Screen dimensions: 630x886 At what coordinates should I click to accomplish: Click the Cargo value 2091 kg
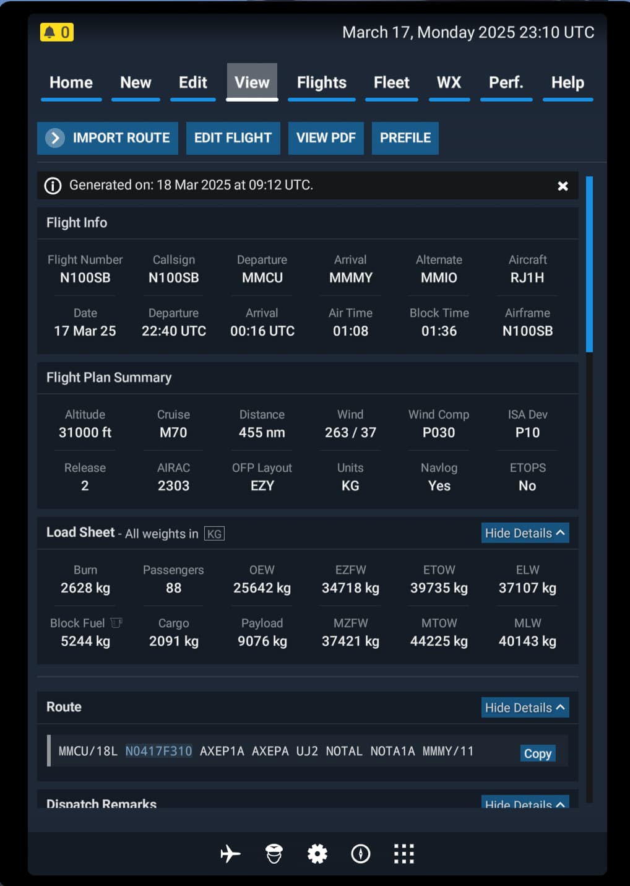point(174,641)
